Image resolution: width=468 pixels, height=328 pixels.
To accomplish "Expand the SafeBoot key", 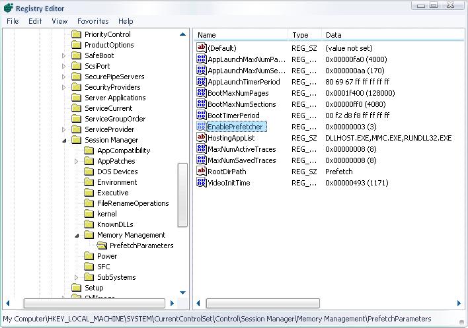I will pos(63,55).
